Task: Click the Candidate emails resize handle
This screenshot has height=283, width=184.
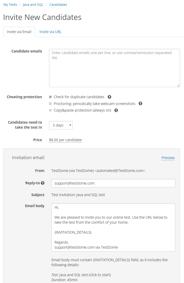Action: click(x=178, y=85)
